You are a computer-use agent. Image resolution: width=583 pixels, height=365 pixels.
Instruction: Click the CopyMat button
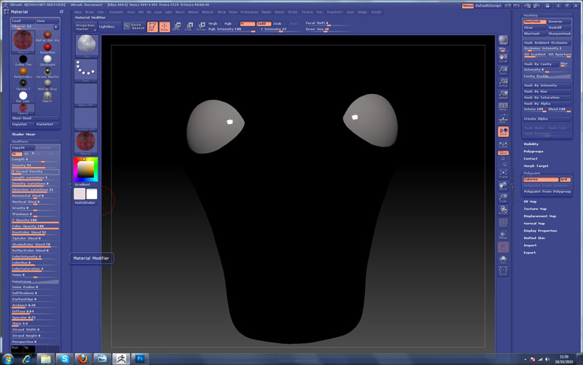[20, 124]
